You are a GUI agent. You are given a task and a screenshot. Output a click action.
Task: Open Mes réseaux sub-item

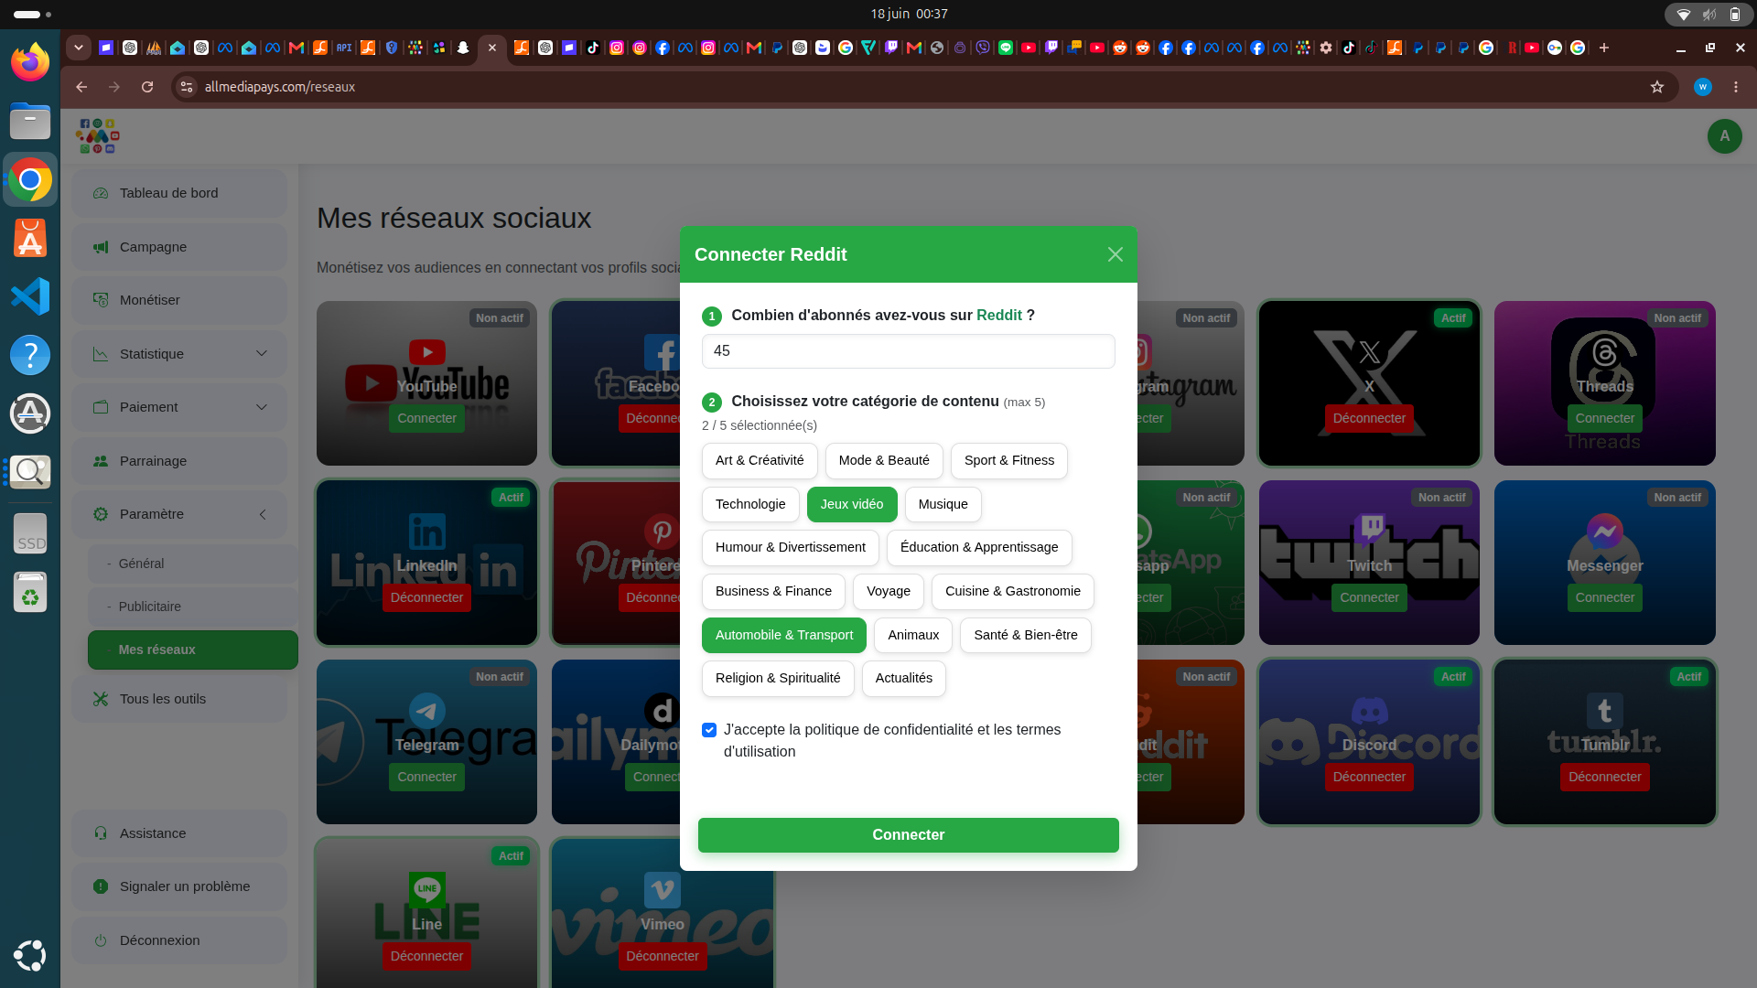pyautogui.click(x=193, y=650)
